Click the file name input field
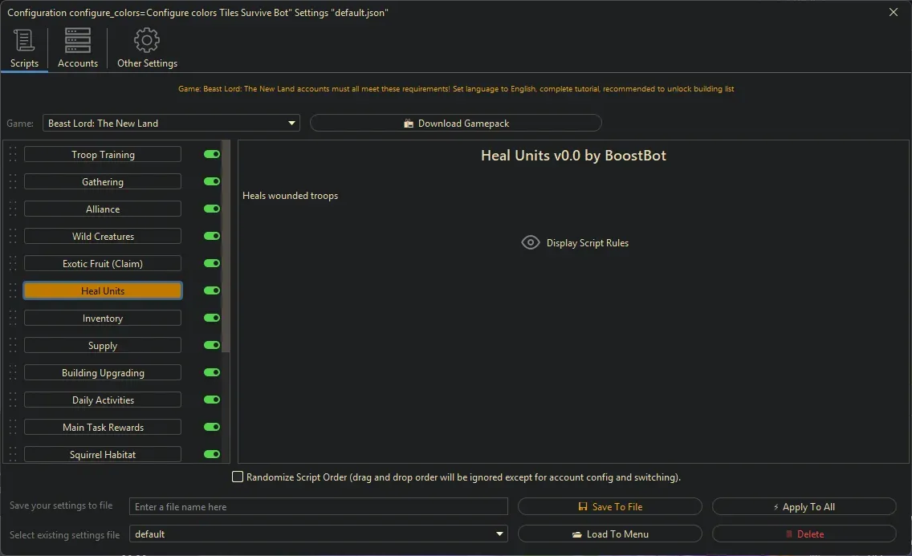This screenshot has width=912, height=556. pos(319,506)
